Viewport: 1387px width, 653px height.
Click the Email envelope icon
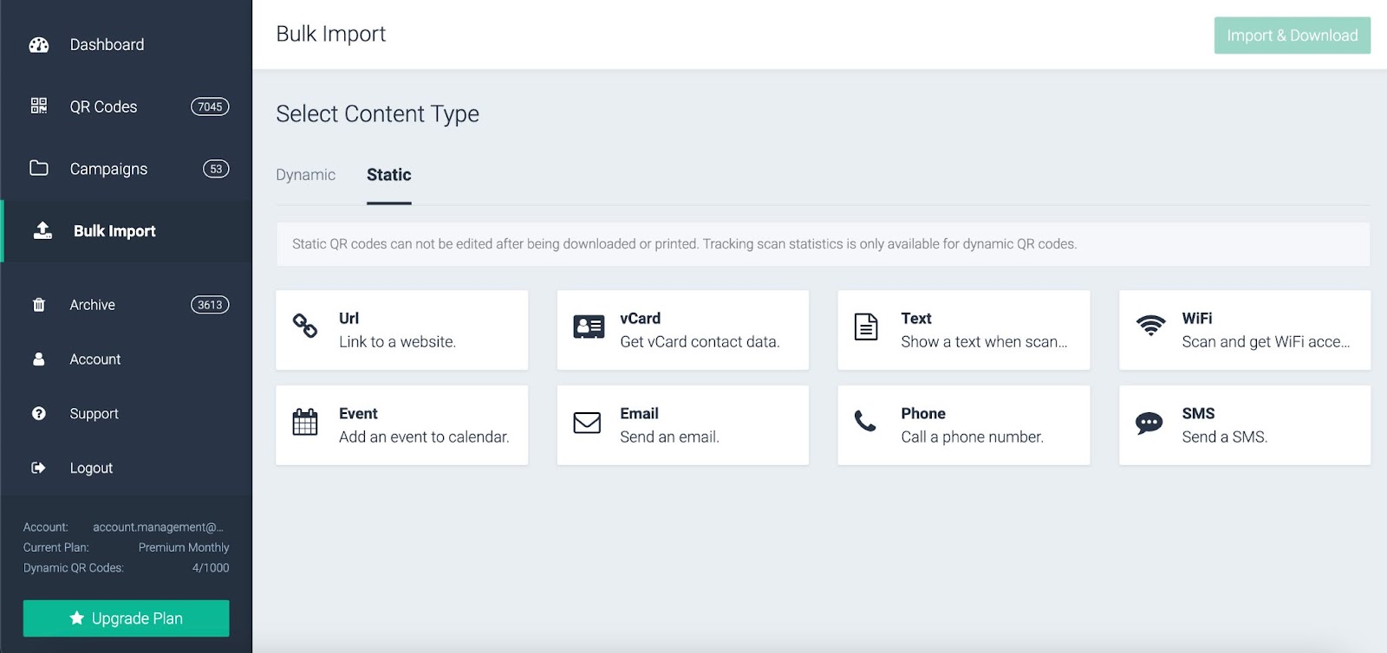pyautogui.click(x=587, y=423)
